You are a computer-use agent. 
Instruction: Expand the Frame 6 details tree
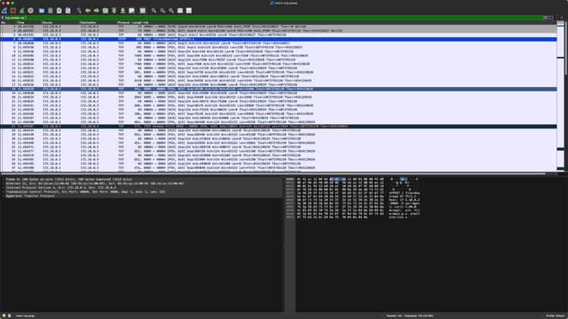point(3,180)
